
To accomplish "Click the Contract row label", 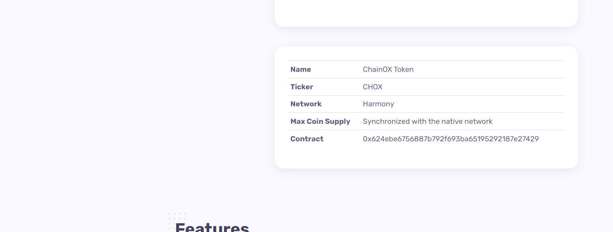I will click(307, 139).
